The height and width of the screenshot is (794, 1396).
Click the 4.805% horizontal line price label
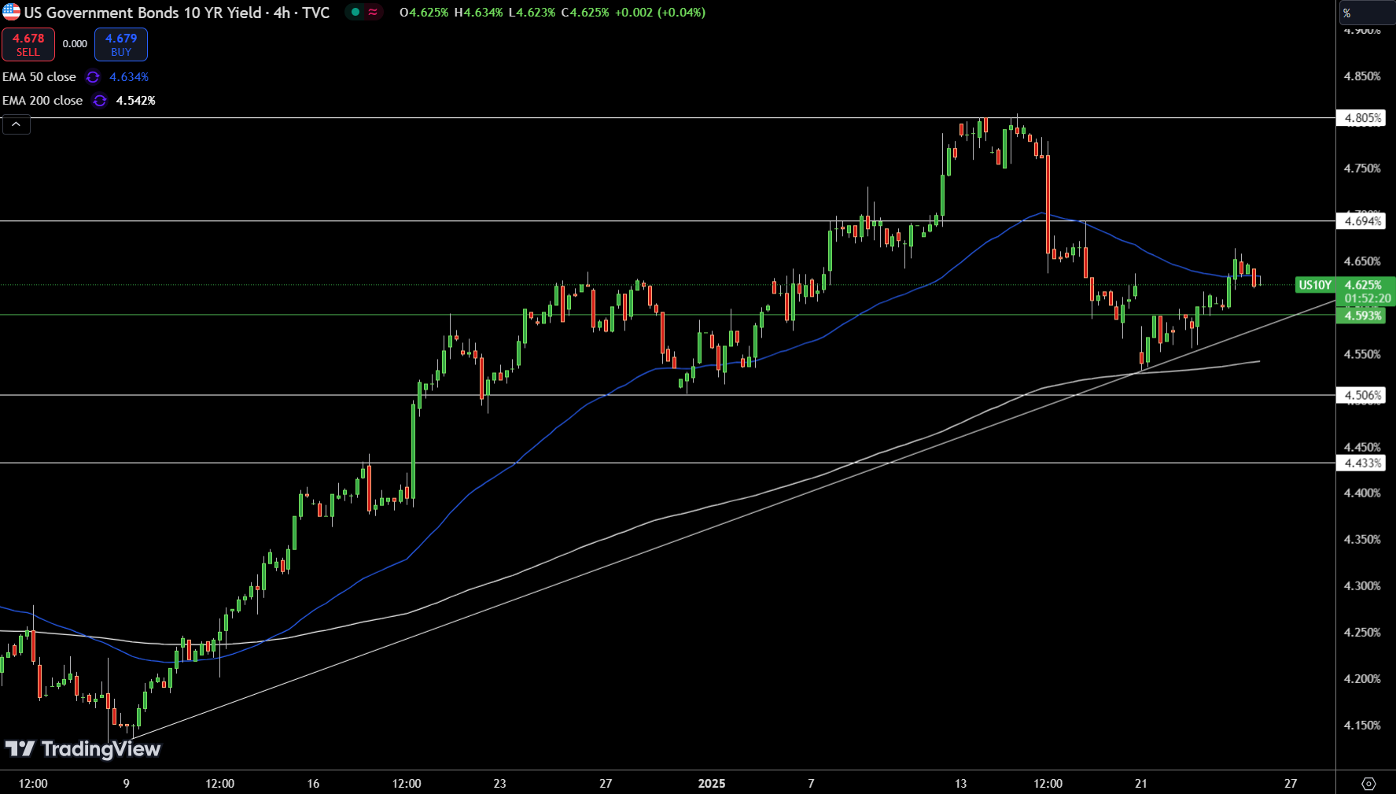point(1362,118)
